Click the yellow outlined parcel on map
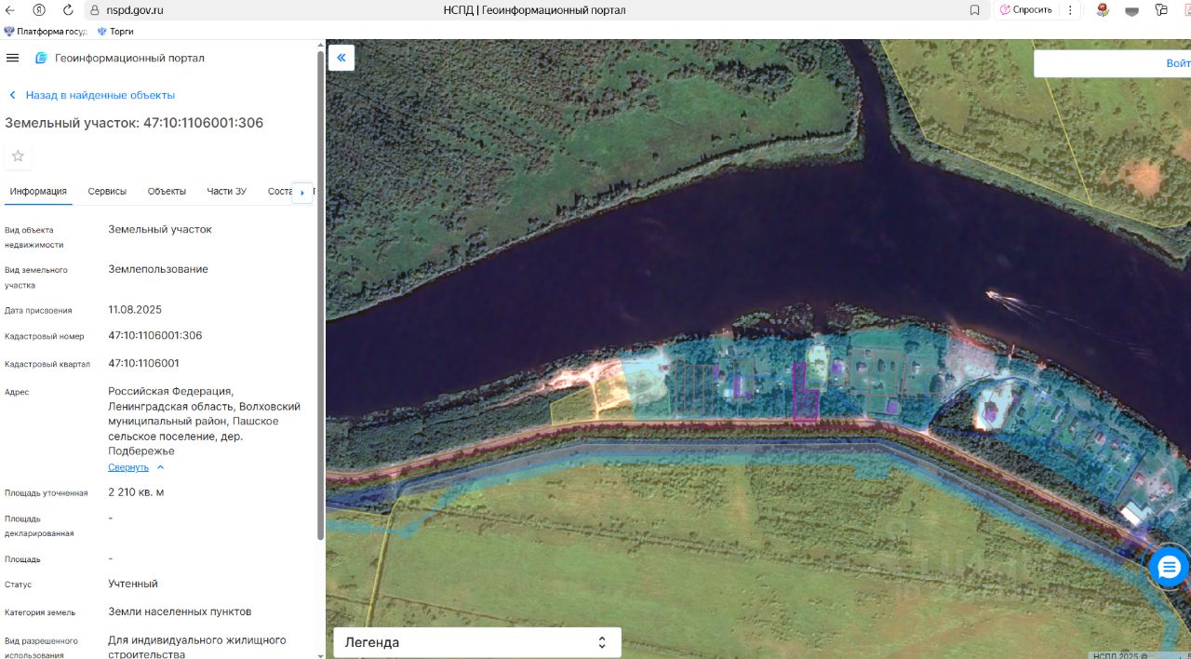 pyautogui.click(x=572, y=405)
